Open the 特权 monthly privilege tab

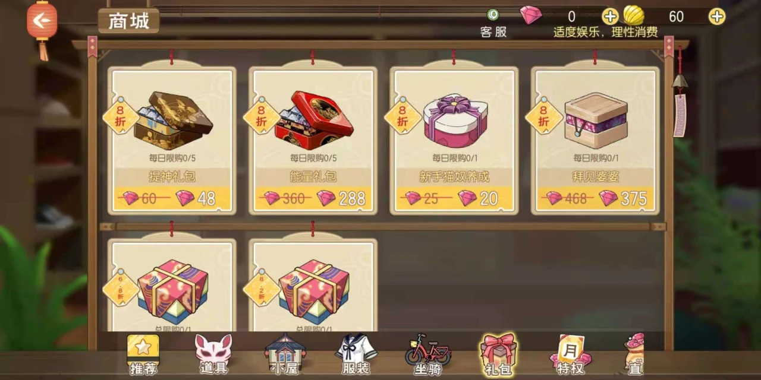point(570,354)
